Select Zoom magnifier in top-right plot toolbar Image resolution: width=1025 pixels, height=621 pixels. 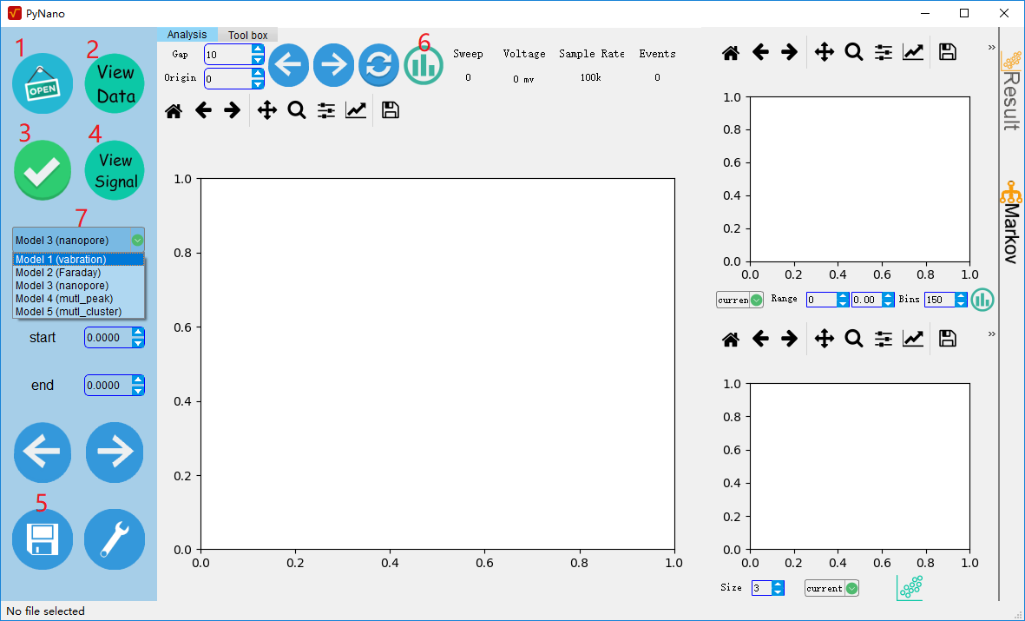pyautogui.click(x=854, y=52)
